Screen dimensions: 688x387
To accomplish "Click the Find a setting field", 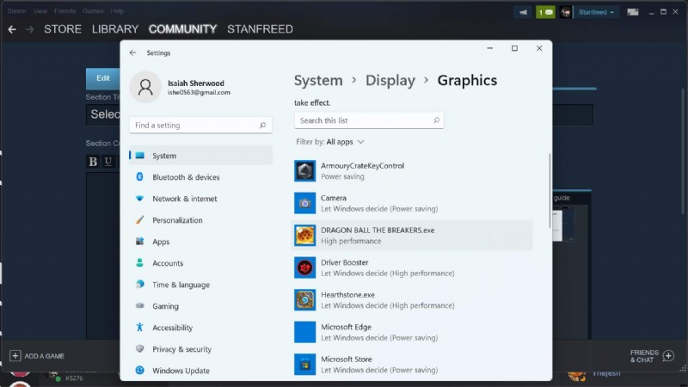I will pyautogui.click(x=200, y=125).
